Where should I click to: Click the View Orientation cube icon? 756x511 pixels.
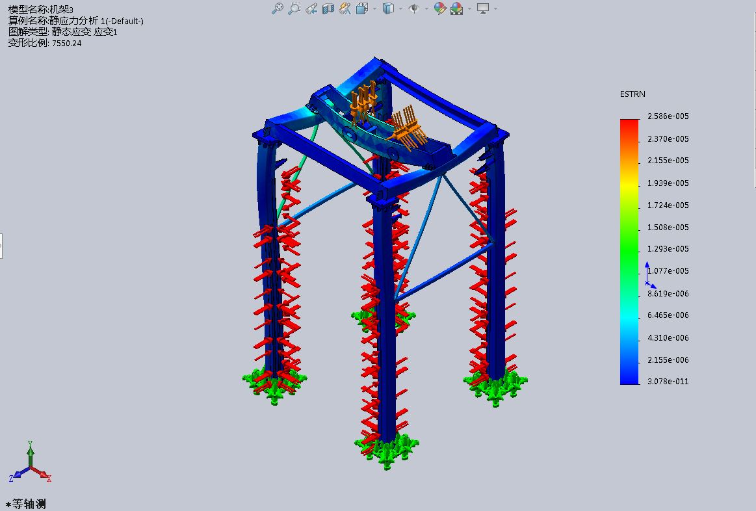[x=362, y=8]
